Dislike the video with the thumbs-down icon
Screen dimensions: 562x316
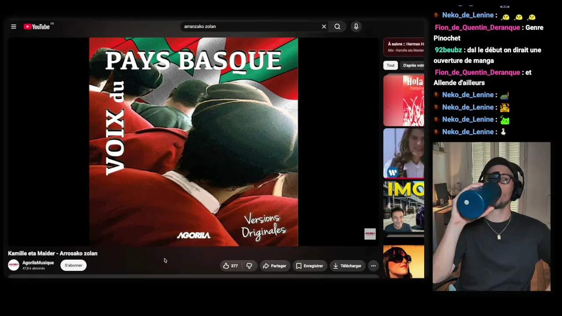249,266
